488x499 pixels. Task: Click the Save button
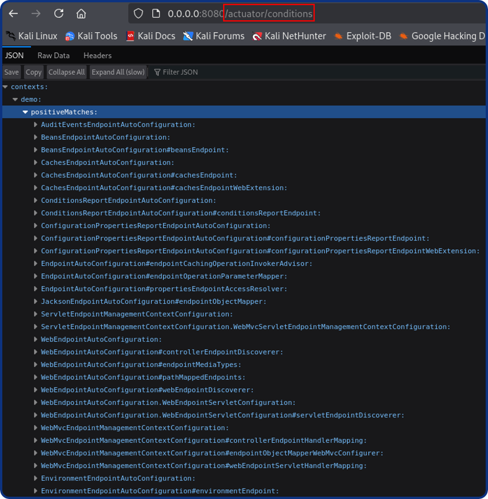coord(11,72)
